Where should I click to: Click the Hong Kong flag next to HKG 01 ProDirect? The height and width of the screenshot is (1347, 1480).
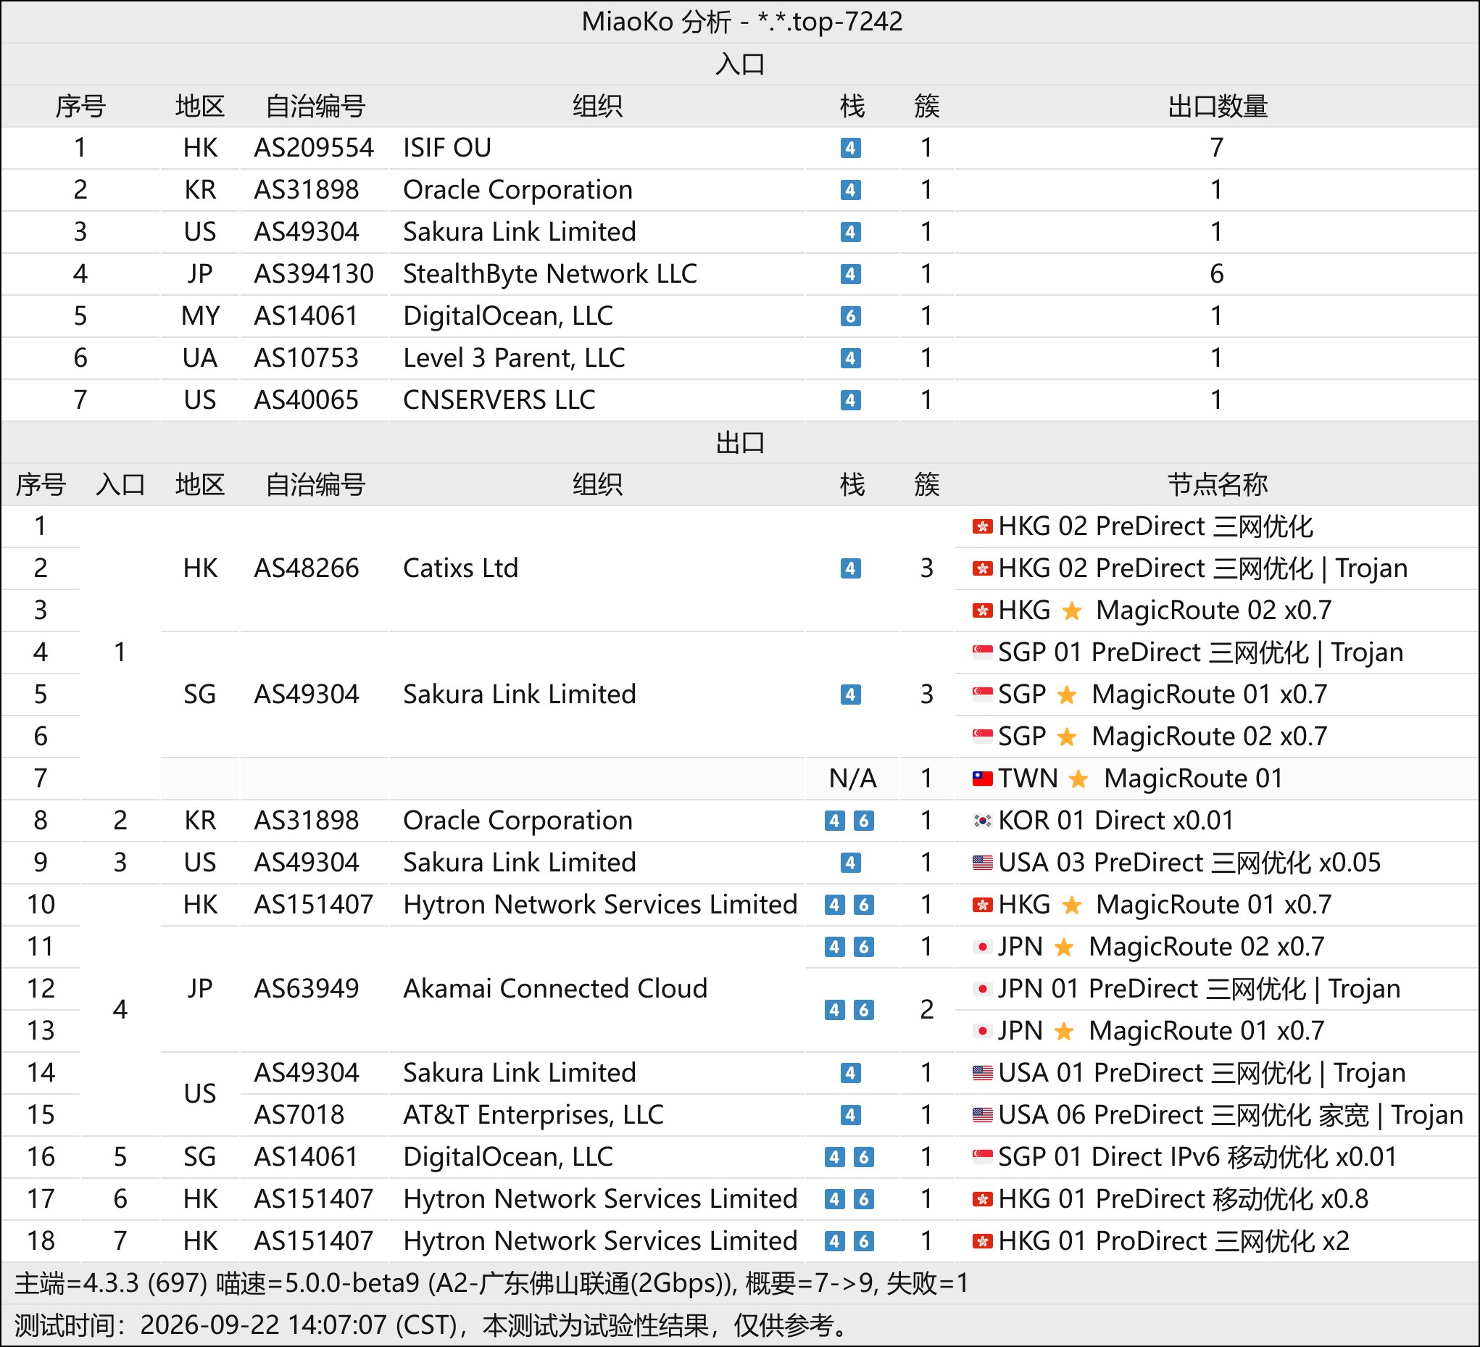[x=982, y=1241]
